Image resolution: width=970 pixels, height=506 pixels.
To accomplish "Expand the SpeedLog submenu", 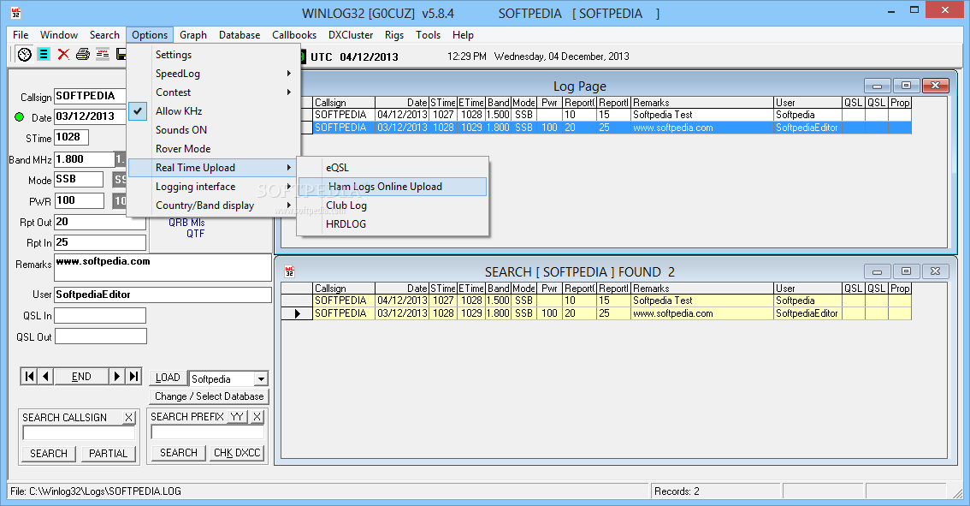I will click(214, 74).
